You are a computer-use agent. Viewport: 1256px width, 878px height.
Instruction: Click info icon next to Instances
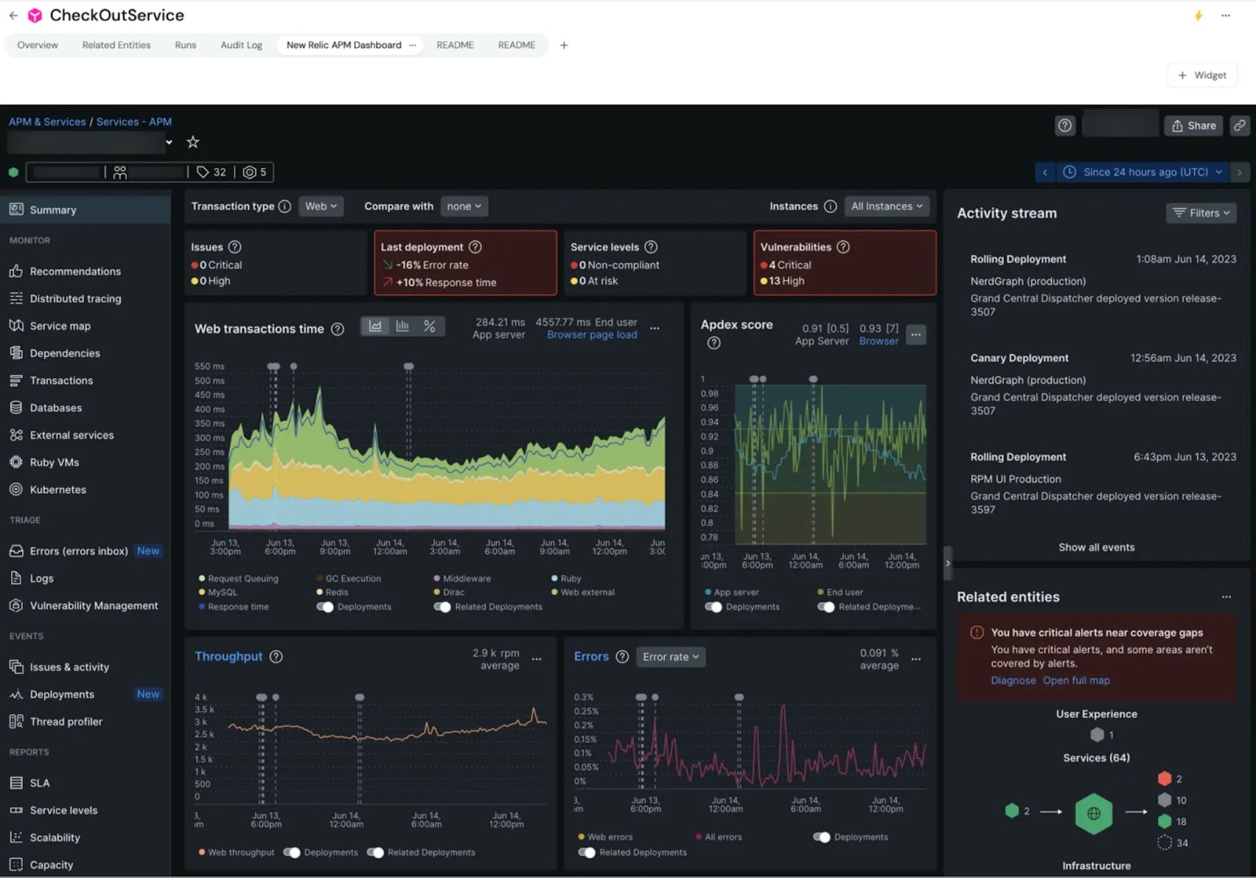(x=830, y=206)
